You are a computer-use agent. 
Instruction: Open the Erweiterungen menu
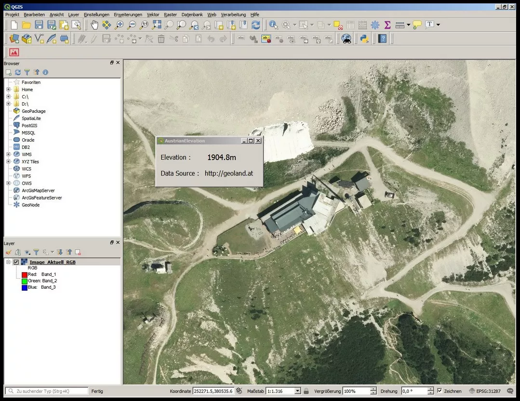pos(128,14)
